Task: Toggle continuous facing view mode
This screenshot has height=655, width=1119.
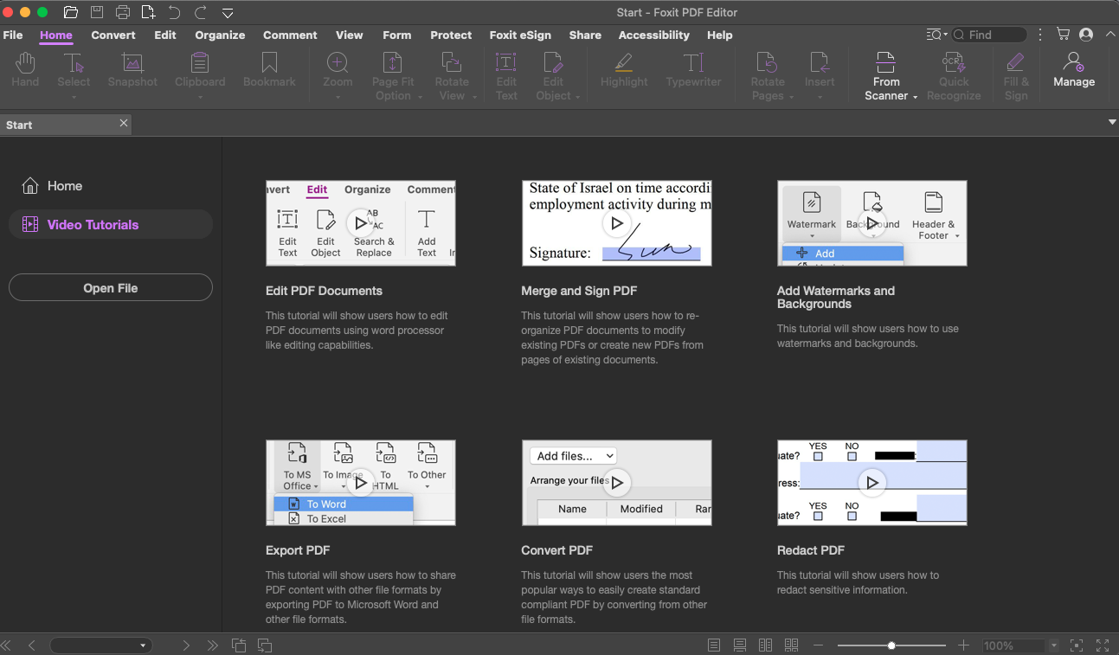Action: coord(791,645)
